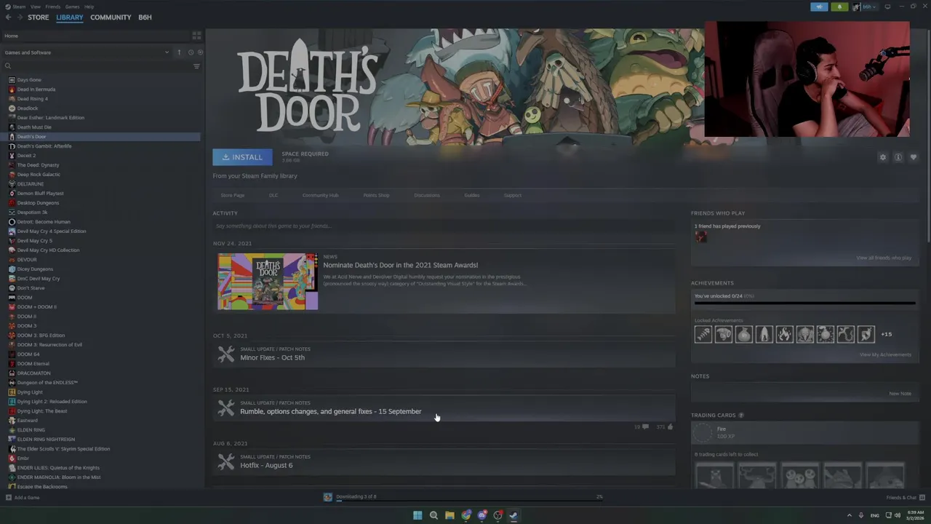Open the blue announcements megaphone button

tap(819, 7)
